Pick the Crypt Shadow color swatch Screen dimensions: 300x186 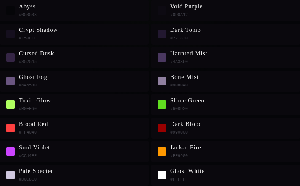tap(11, 34)
